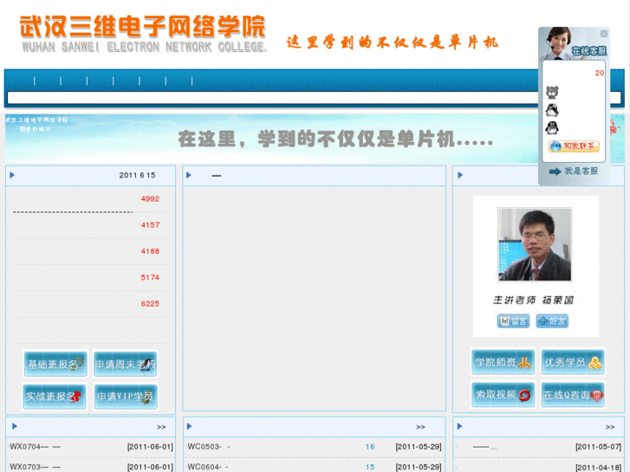
Task: Open the WX0703 list entry
Action: pyautogui.click(x=35, y=467)
